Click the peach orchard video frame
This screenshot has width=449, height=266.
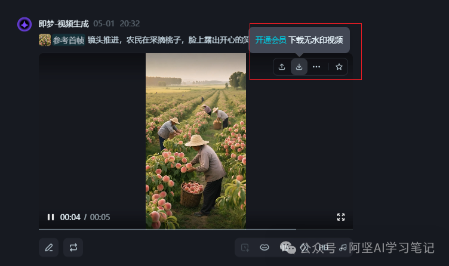click(x=196, y=141)
